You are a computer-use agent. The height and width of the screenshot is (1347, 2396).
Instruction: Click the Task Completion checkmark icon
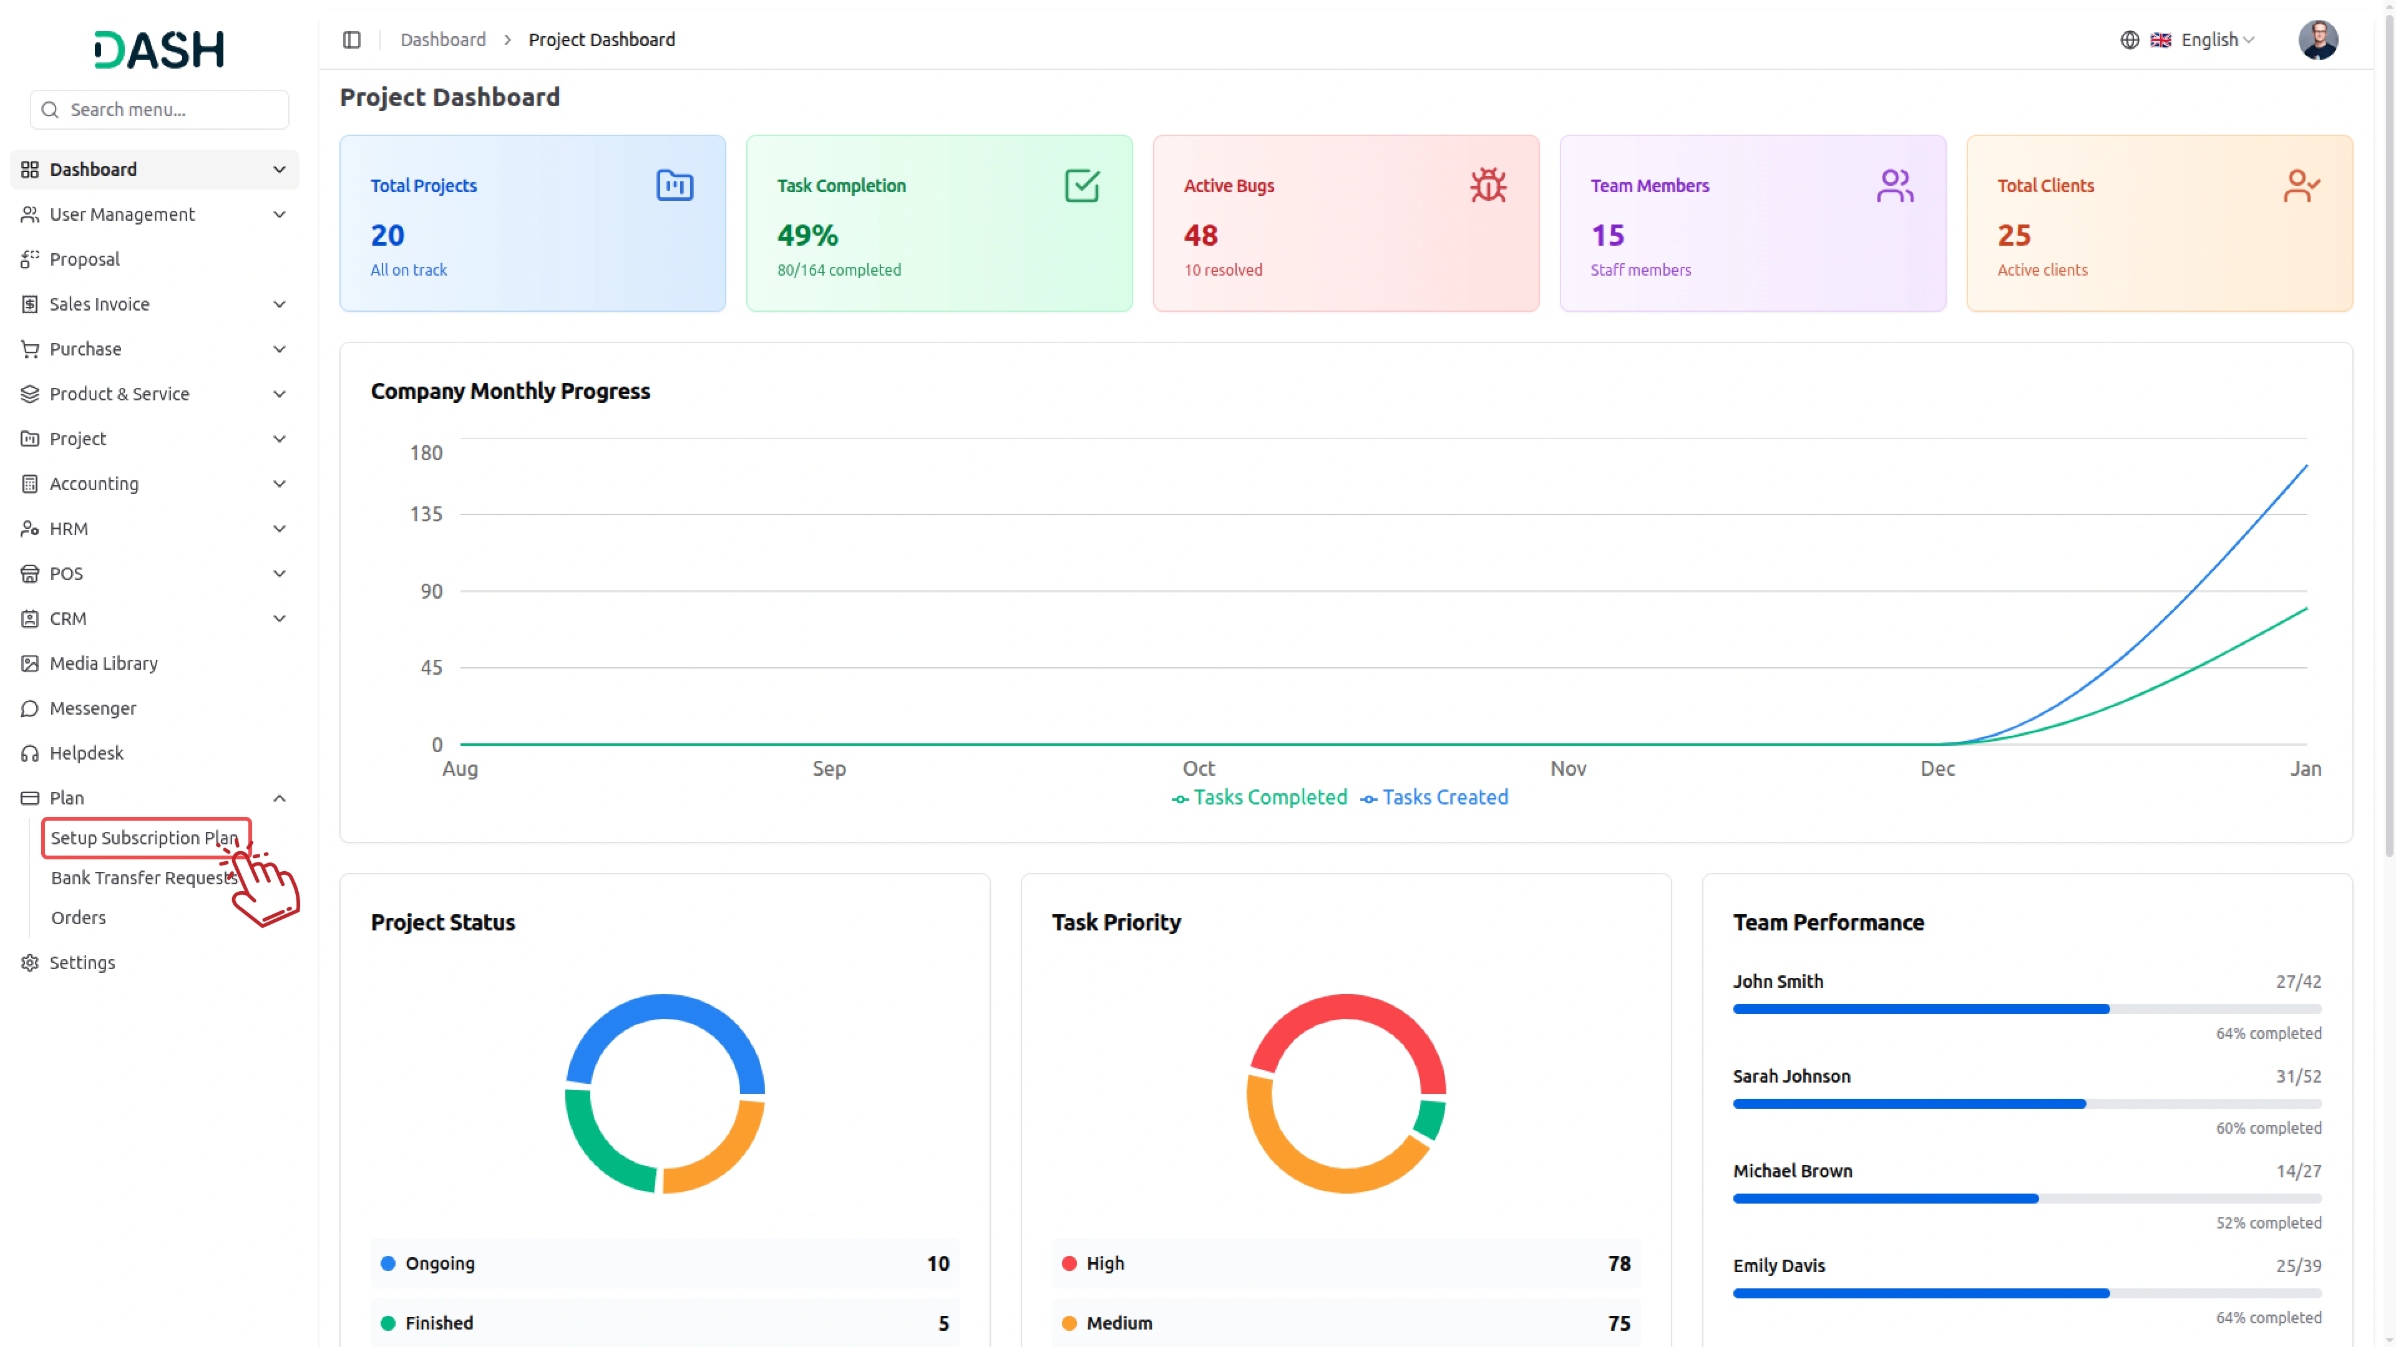pos(1082,185)
